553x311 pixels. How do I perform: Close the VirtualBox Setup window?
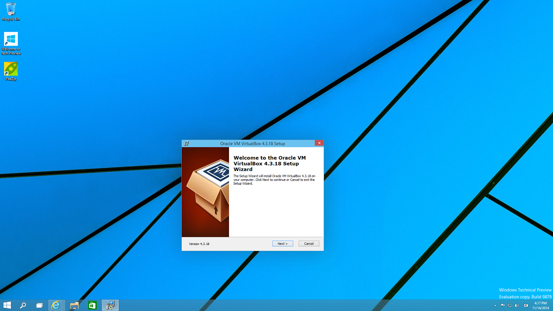(x=319, y=143)
